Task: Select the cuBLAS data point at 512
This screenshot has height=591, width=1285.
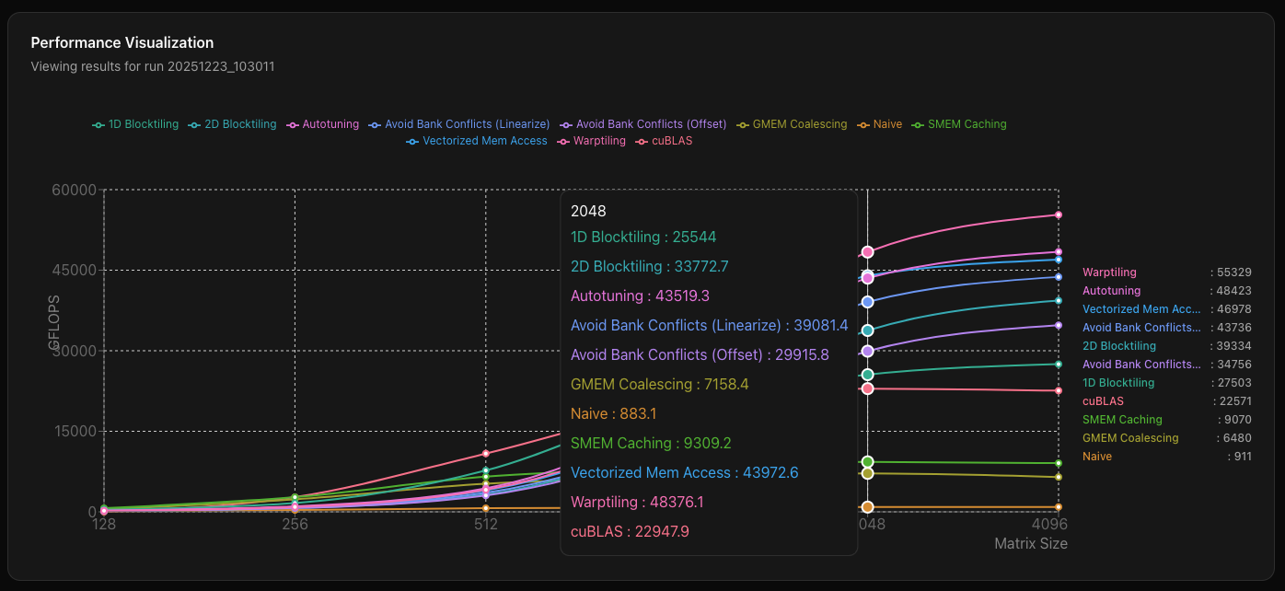Action: [486, 453]
